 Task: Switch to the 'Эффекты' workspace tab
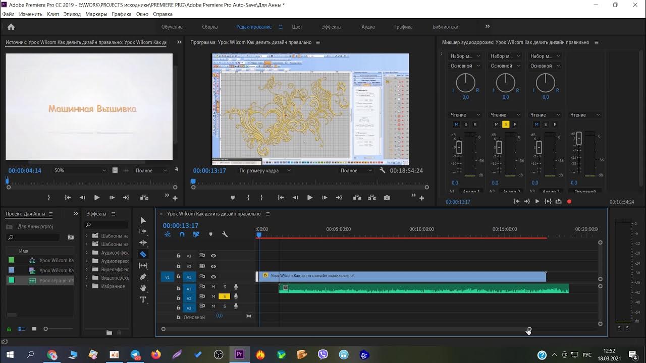[332, 27]
